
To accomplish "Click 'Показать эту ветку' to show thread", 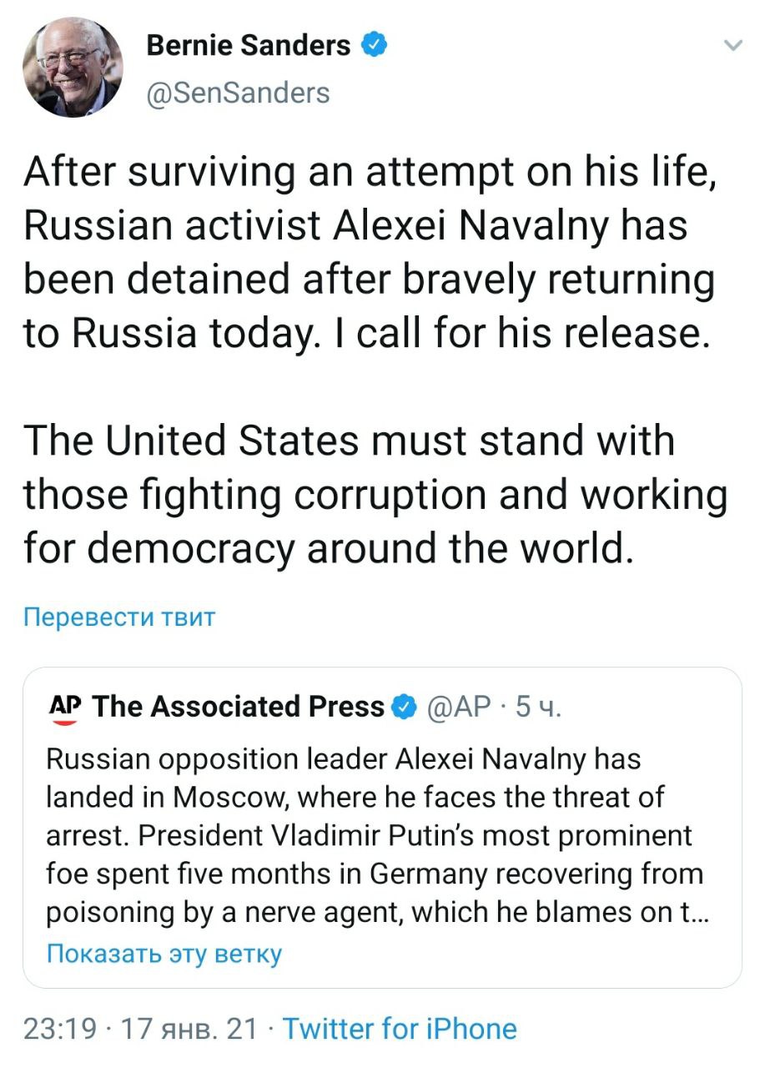I will (x=164, y=954).
